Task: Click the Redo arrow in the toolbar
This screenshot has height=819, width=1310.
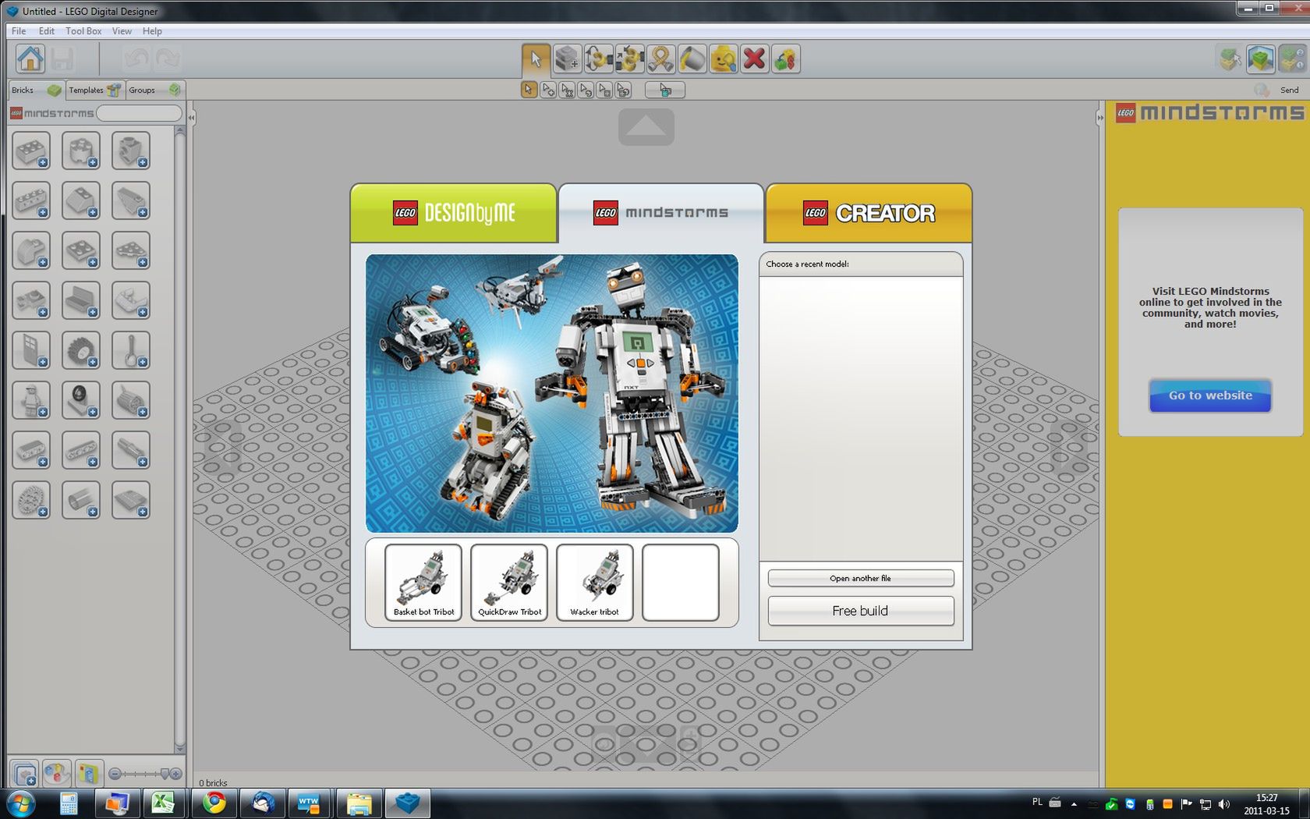Action: tap(168, 58)
